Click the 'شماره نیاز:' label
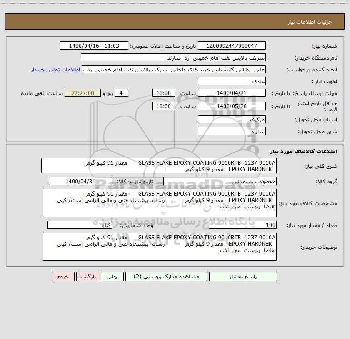Image resolution: width=350 pixels, height=339 pixels. click(x=325, y=46)
